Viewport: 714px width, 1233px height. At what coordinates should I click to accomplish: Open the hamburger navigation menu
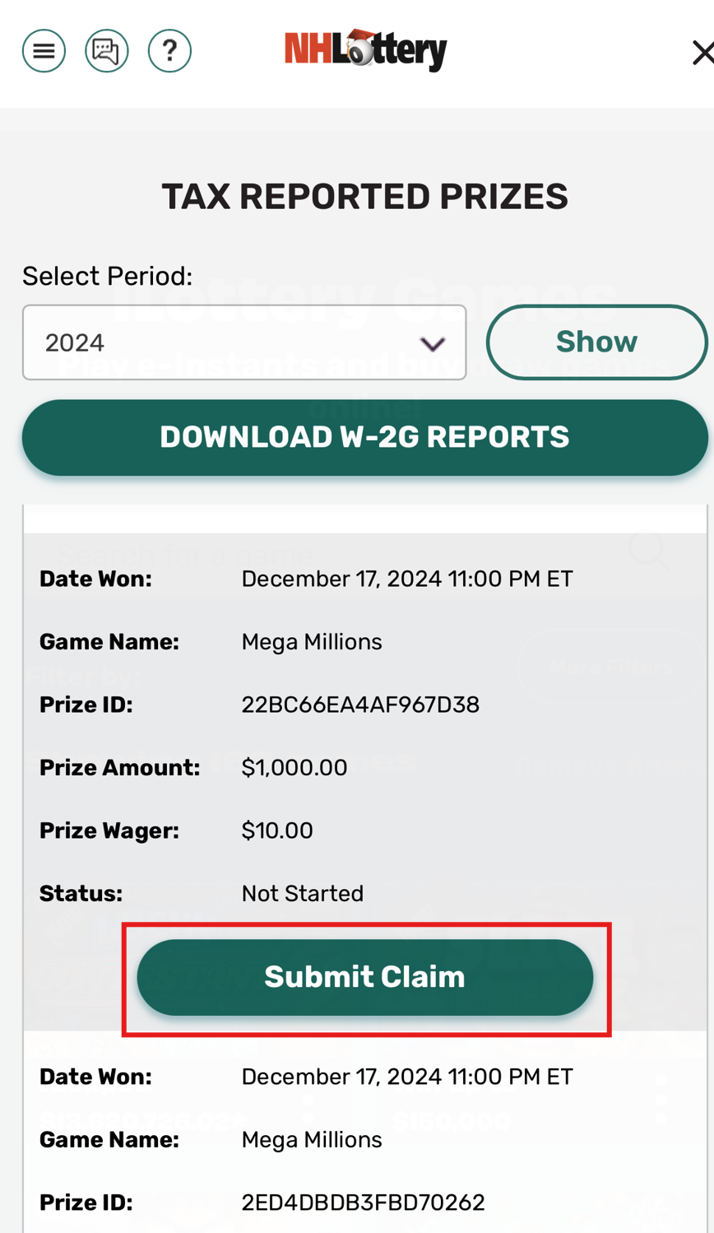tap(43, 49)
